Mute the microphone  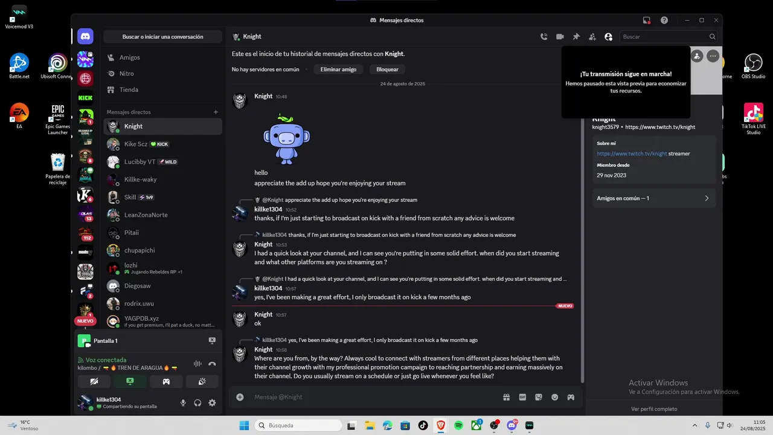(183, 403)
